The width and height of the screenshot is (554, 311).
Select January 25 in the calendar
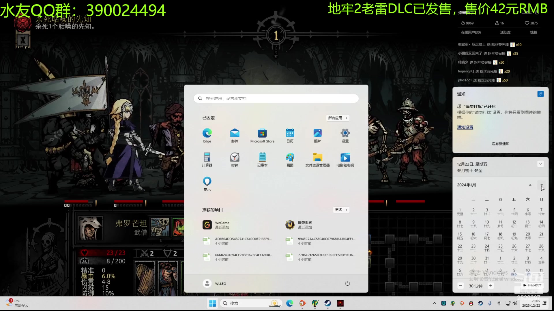[500, 248]
